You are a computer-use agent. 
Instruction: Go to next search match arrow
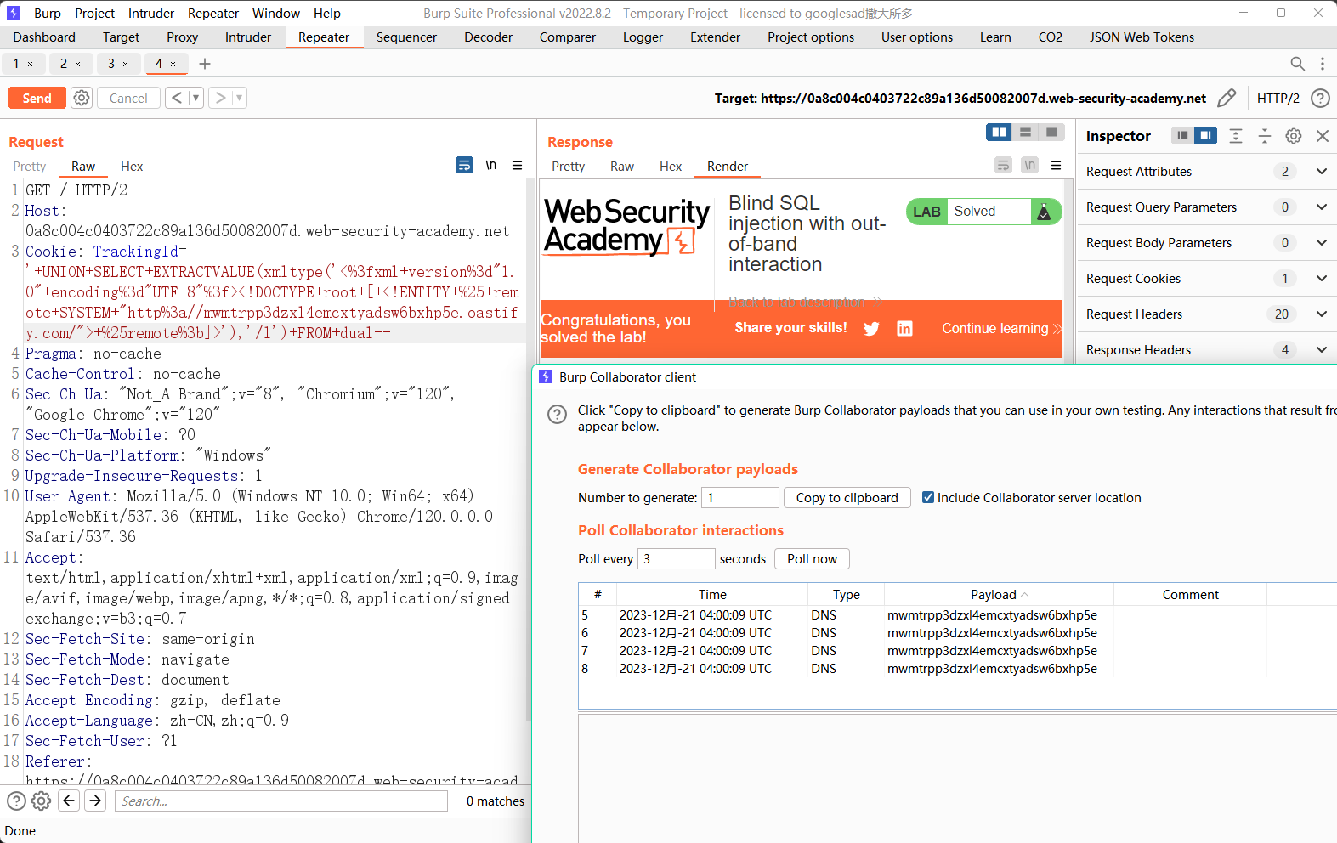(96, 801)
